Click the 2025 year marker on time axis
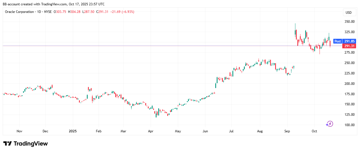Screen dimensions: 360x152 [73, 131]
